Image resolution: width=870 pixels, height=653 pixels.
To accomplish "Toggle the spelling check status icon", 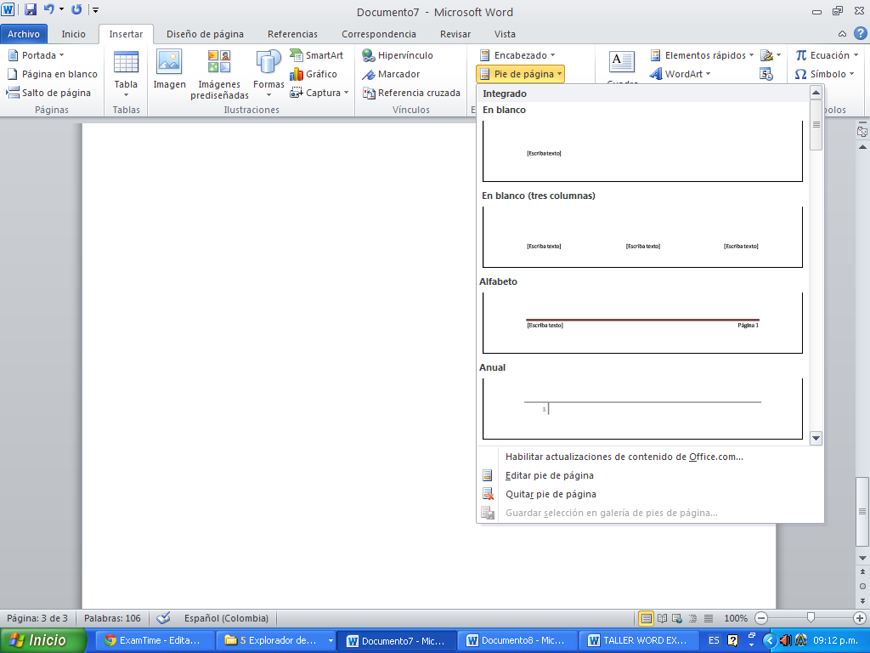I will [164, 618].
